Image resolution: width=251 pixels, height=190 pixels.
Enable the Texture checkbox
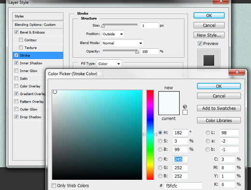21,47
